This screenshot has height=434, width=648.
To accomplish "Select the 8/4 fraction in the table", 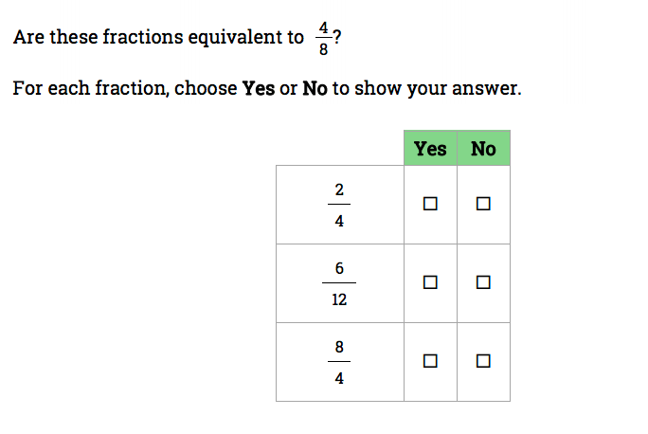I will [339, 362].
